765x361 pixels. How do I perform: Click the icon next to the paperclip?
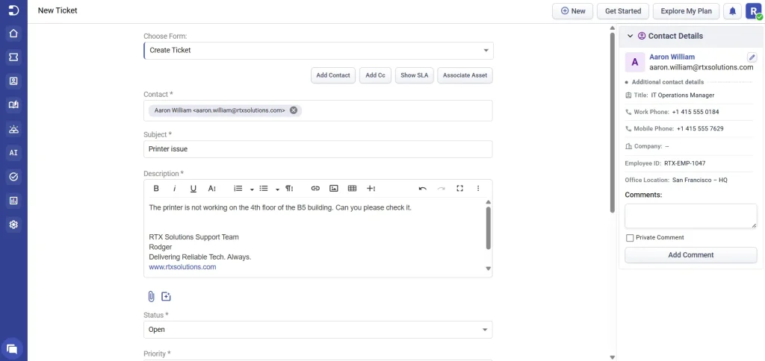166,296
